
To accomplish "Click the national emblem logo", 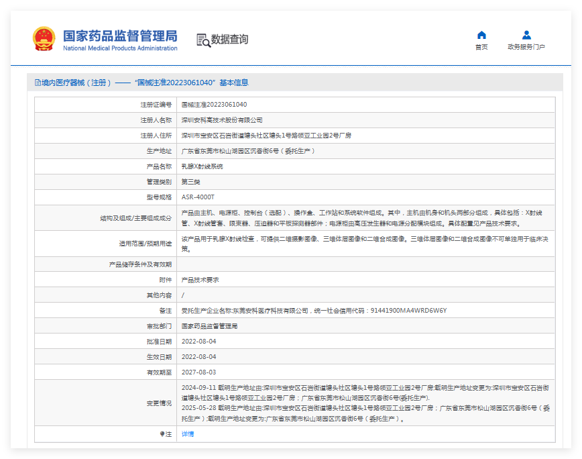I will [x=44, y=39].
